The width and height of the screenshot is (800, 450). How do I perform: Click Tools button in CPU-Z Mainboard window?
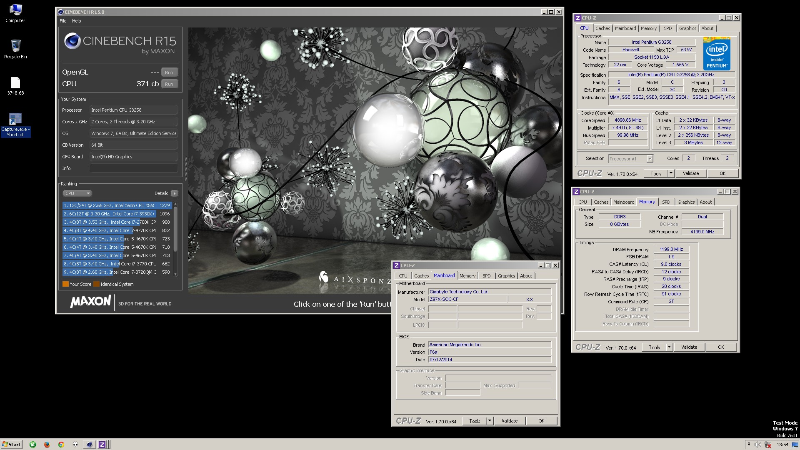click(475, 421)
